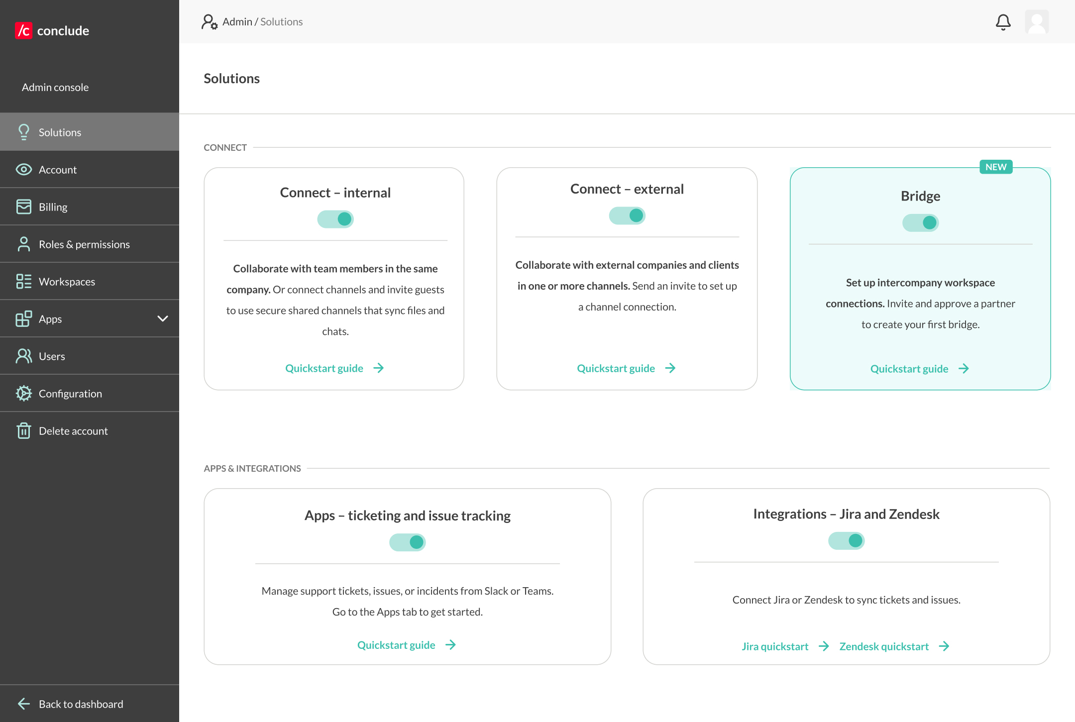Toggle Connect – external switch

point(627,215)
